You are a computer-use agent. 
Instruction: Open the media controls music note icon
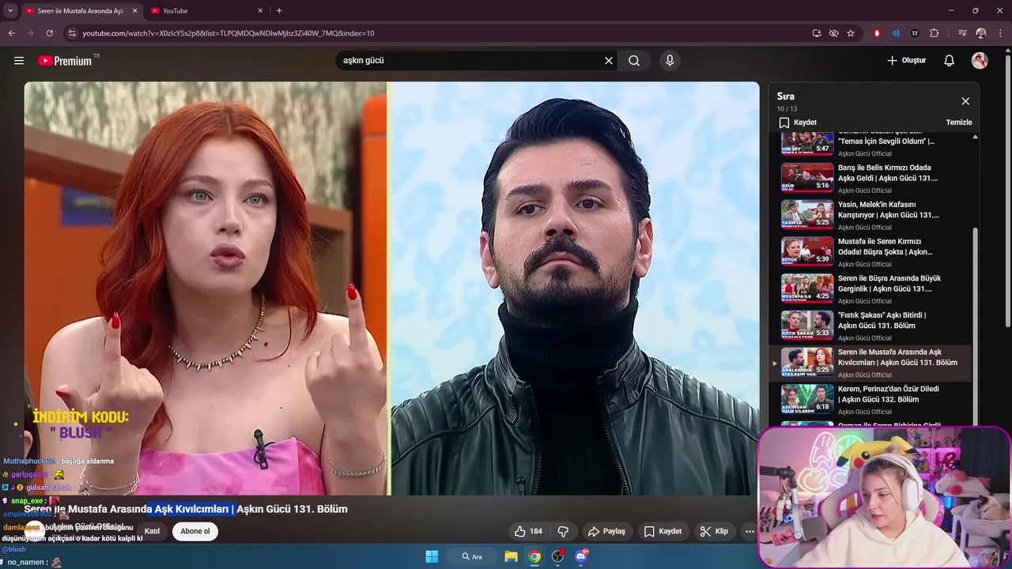pyautogui.click(x=961, y=33)
